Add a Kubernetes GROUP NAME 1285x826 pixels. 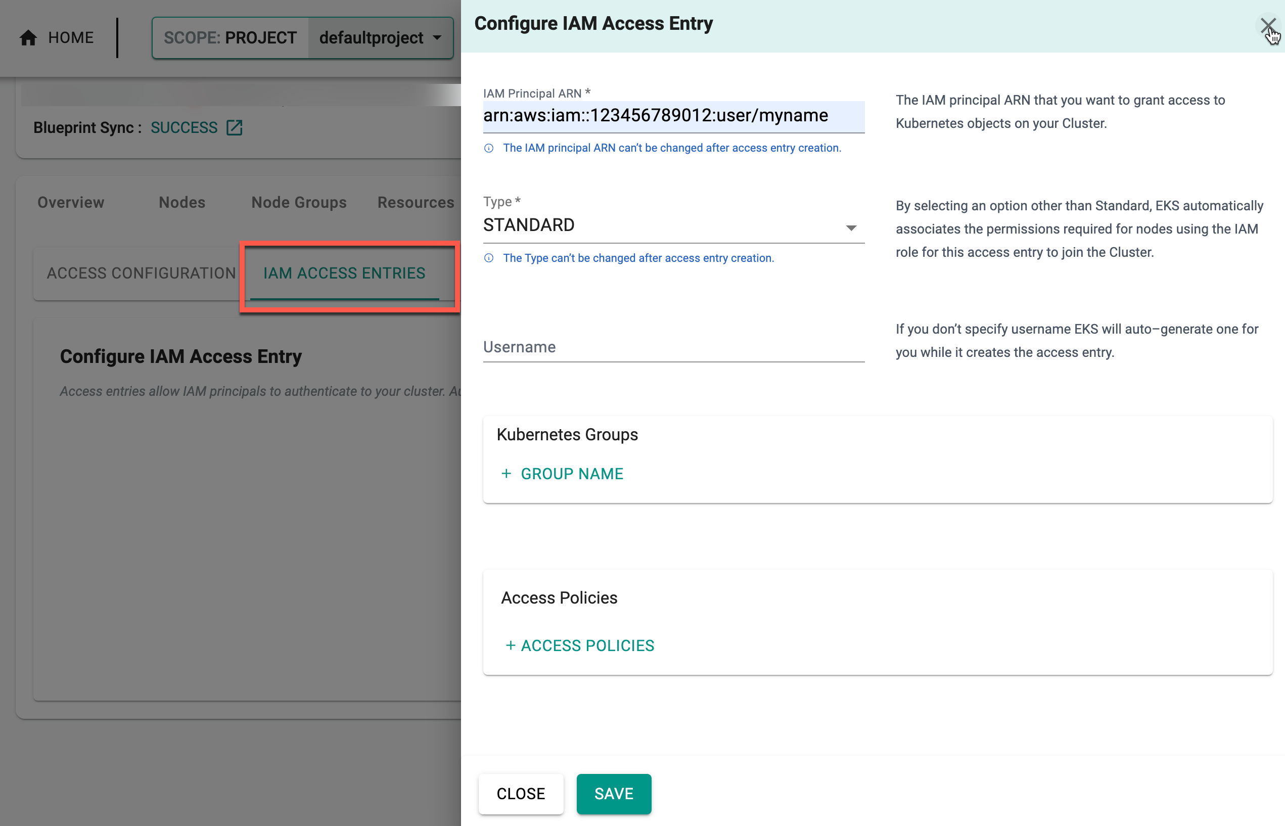click(562, 474)
